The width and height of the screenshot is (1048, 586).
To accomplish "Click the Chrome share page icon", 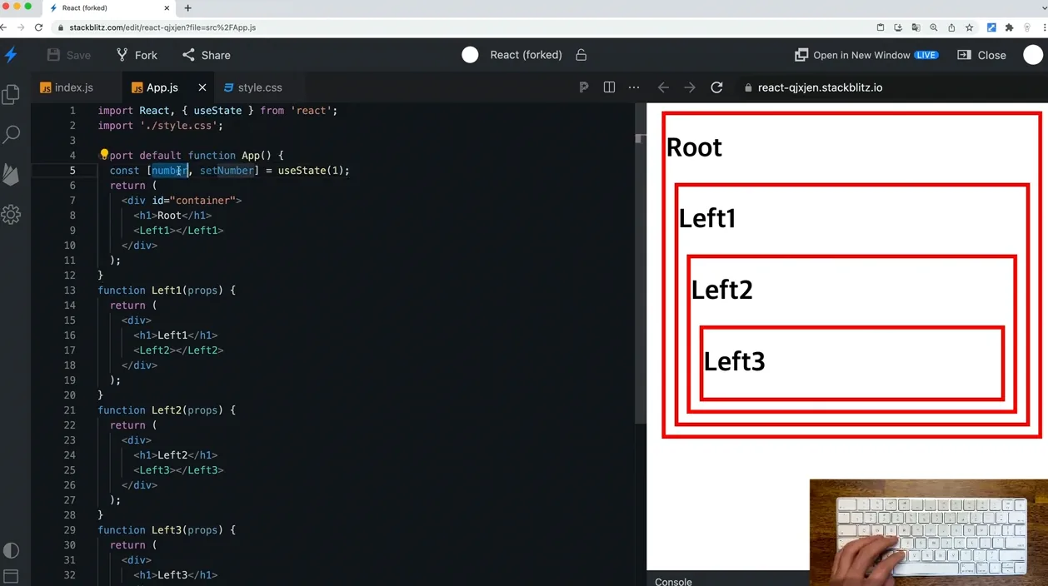I will pyautogui.click(x=951, y=27).
